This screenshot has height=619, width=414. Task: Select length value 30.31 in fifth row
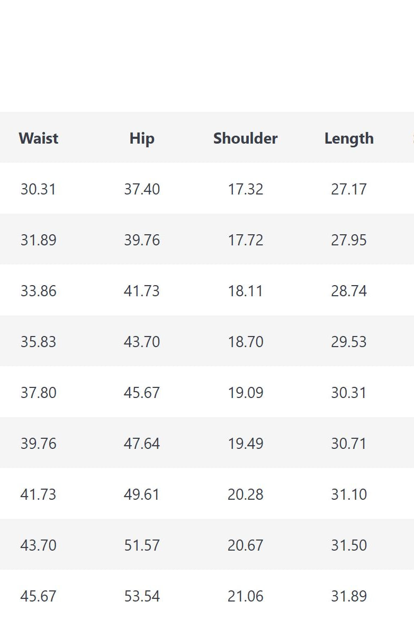[x=349, y=393]
